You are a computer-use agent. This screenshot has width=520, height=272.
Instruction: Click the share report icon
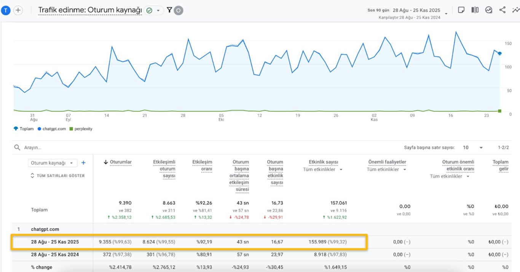tap(502, 10)
